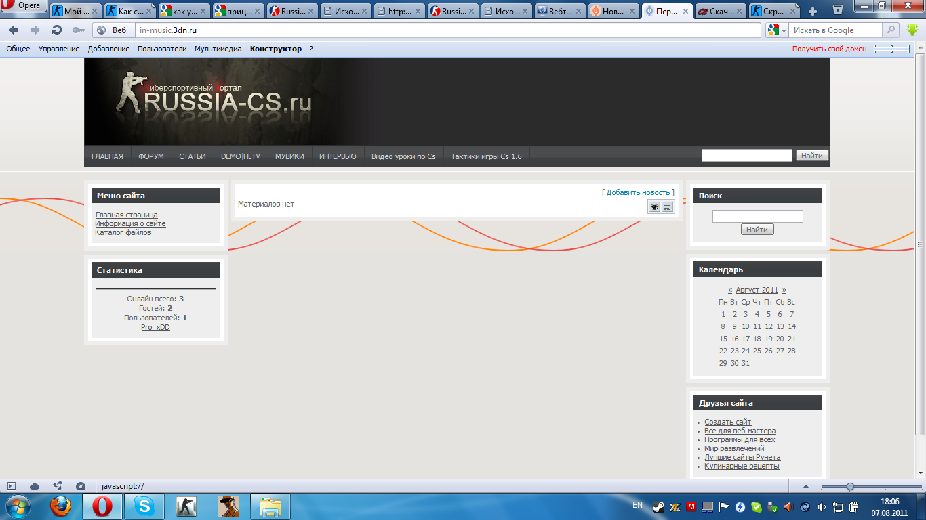This screenshot has height=520, width=926.
Task: Switch to the 'Скач...' tab
Action: [x=720, y=12]
